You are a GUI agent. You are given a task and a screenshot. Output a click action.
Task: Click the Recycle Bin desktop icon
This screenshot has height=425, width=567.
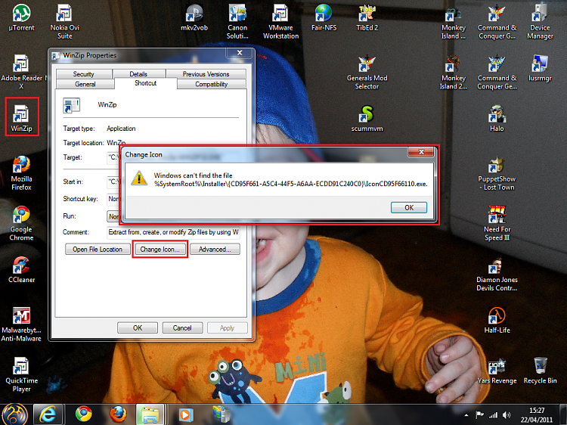[x=541, y=371]
